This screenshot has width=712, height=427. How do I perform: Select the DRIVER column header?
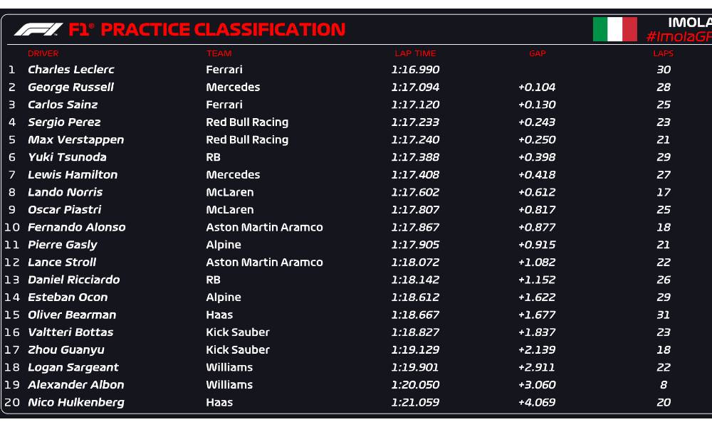[x=43, y=53]
